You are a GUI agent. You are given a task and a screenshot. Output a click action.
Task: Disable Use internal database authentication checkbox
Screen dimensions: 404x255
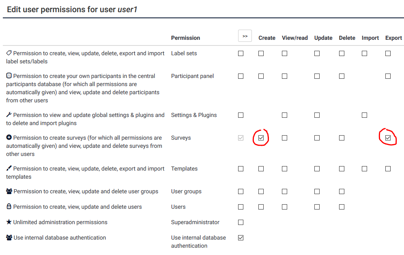pos(241,238)
